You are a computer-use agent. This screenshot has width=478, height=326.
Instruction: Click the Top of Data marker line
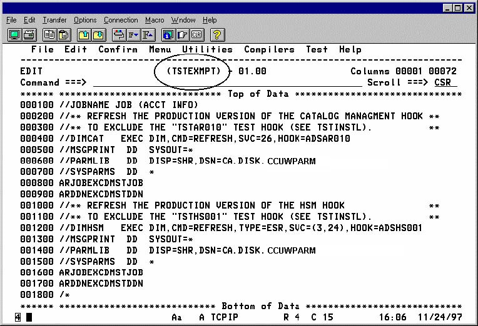click(x=241, y=94)
